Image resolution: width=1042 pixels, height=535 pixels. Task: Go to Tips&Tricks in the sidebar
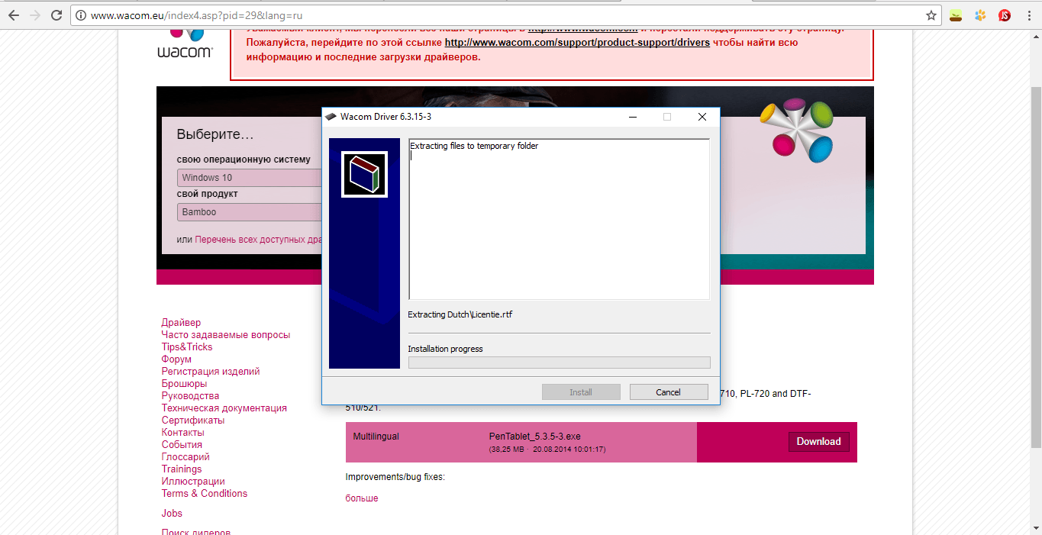[x=187, y=347]
